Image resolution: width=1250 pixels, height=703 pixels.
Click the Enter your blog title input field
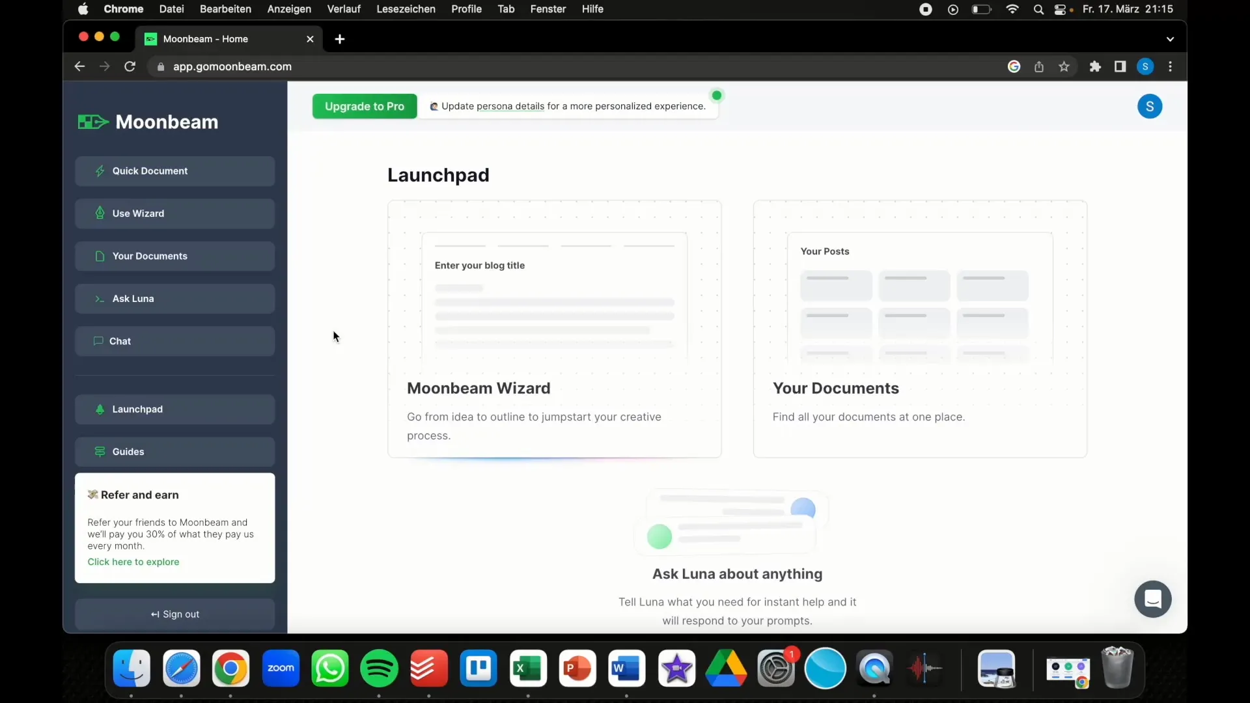click(x=554, y=264)
